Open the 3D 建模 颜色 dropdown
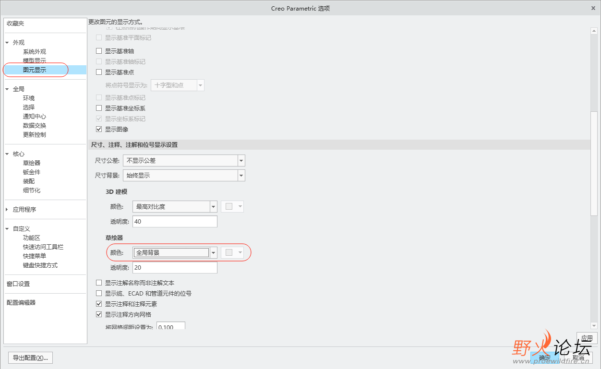The image size is (601, 369). 175,207
